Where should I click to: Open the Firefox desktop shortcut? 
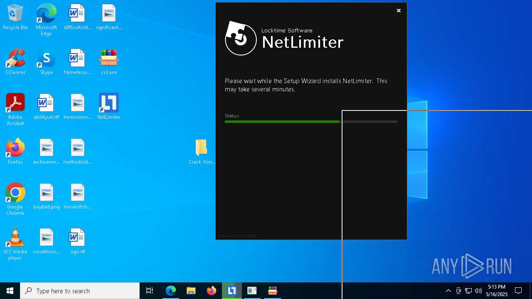pyautogui.click(x=15, y=152)
